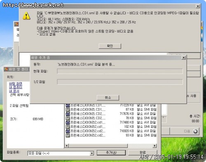Click SMI file icon in 78 KB row
The width and height of the screenshot is (206, 162).
(68, 118)
